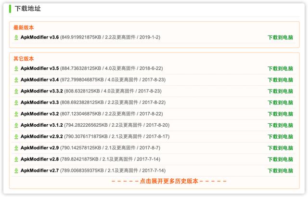The image size is (308, 197).
Task: Click the download icon beside ApkModifier v3.3
Action: [16, 103]
